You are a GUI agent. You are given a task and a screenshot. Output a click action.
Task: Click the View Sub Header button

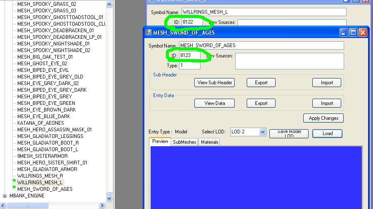214,83
